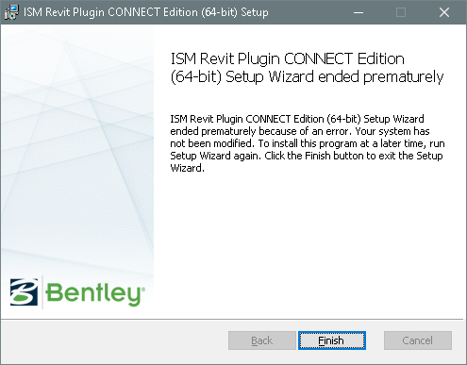
Task: Minimize the ISM Revit Plugin setup window
Action: (359, 12)
